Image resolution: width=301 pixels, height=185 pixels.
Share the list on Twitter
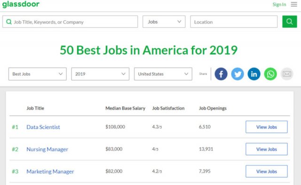238,74
